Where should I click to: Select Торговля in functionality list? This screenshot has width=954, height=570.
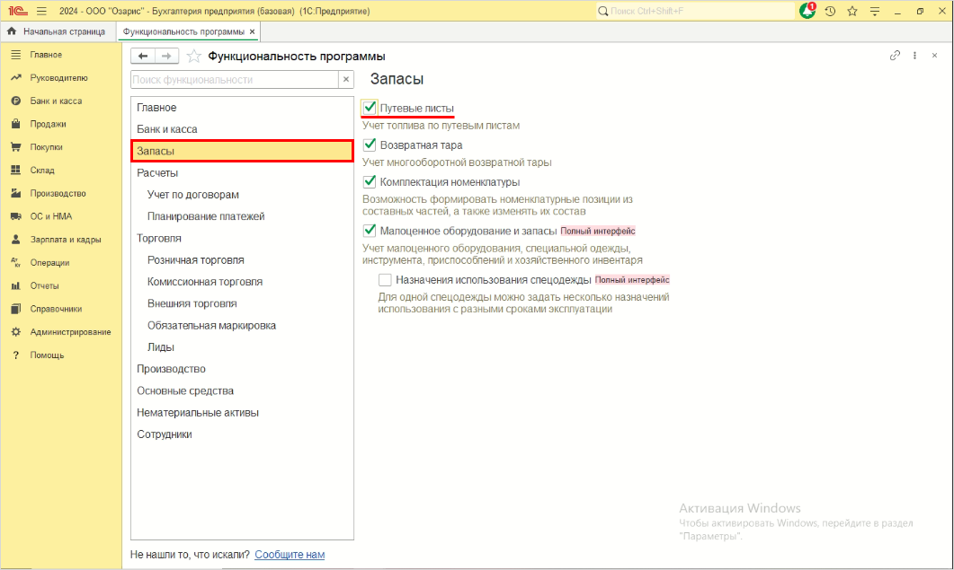pyautogui.click(x=242, y=238)
